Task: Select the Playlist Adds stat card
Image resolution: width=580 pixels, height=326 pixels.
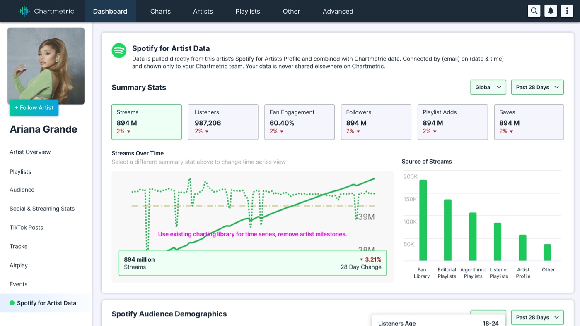Action: pos(452,122)
